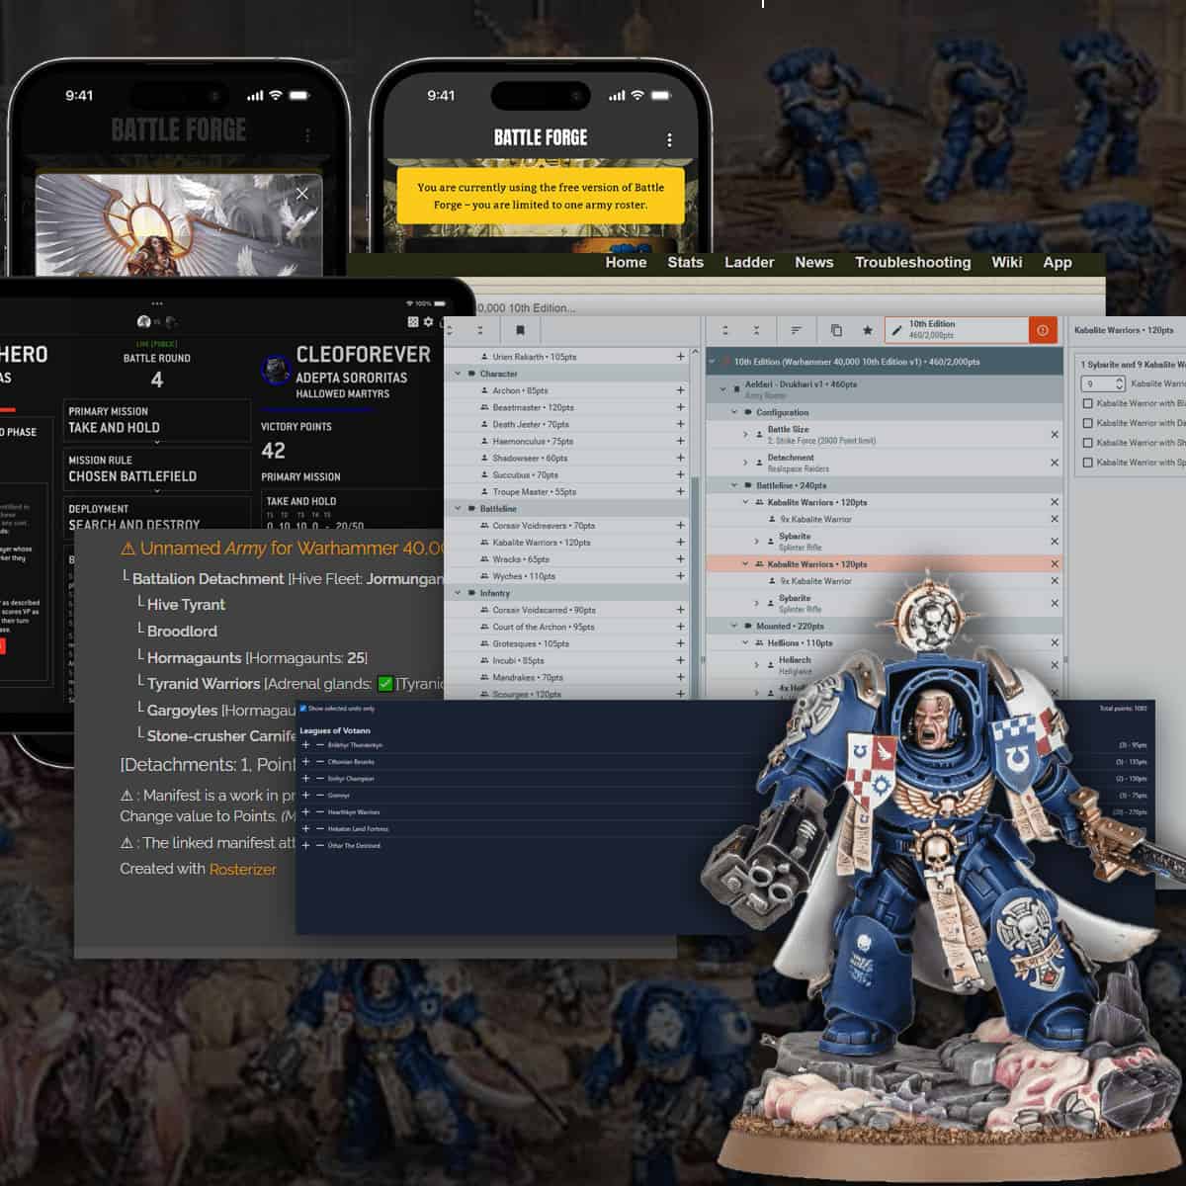
Task: Check the Kabalite Warrior with Sh… option
Action: click(1088, 443)
